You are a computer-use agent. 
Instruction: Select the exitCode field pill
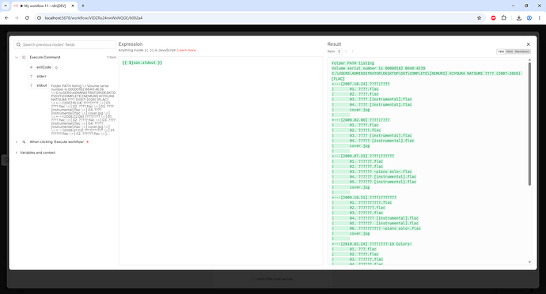coord(40,67)
